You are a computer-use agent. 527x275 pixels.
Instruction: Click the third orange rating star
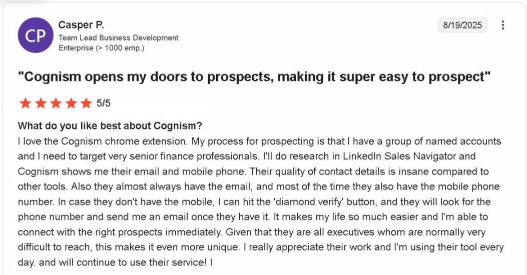pos(56,103)
